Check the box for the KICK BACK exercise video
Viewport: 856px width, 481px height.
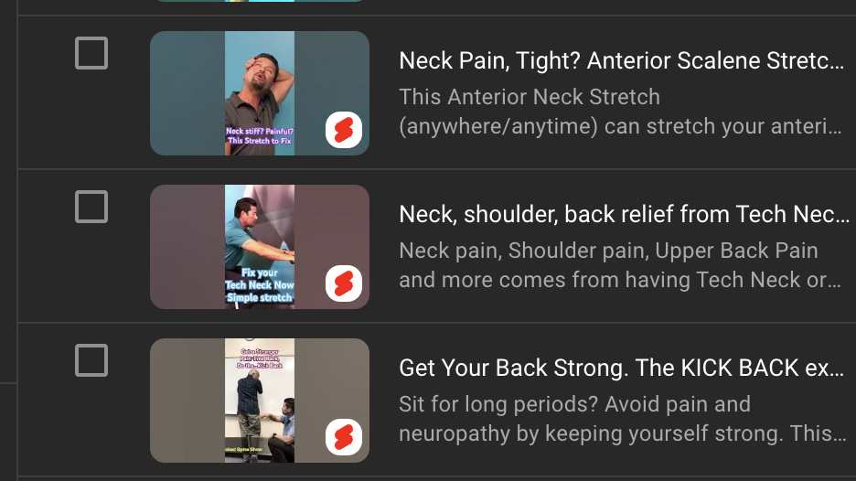tap(91, 360)
